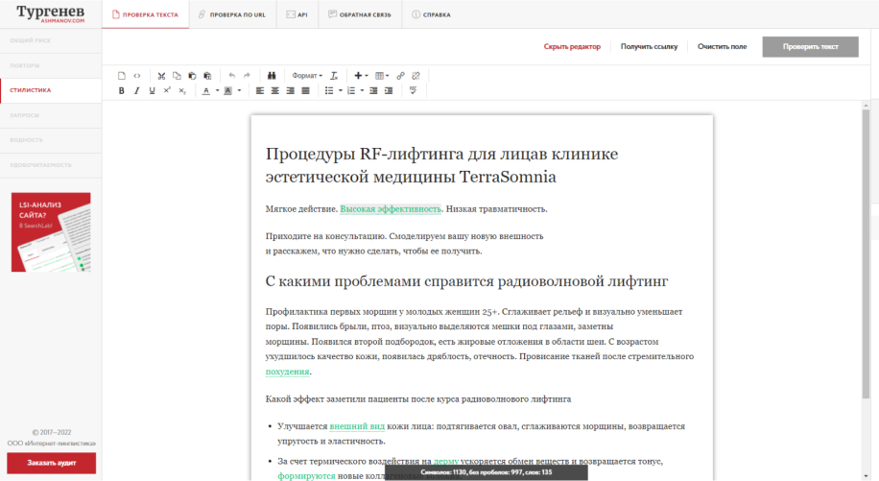Click the paste as text icon
879x481 pixels.
click(207, 76)
